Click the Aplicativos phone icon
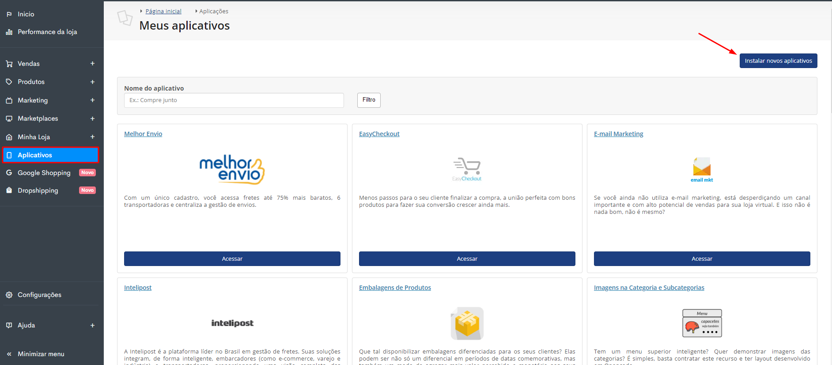Viewport: 832px width, 365px height. (x=9, y=155)
